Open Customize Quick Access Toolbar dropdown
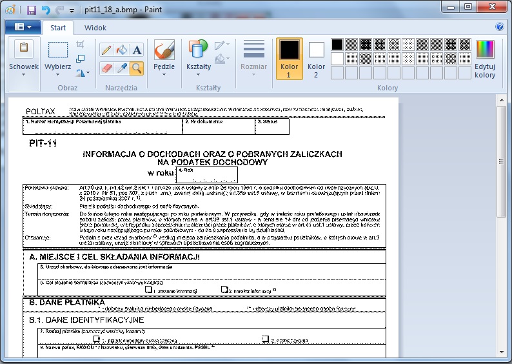Image resolution: width=512 pixels, height=364 pixels. click(72, 10)
